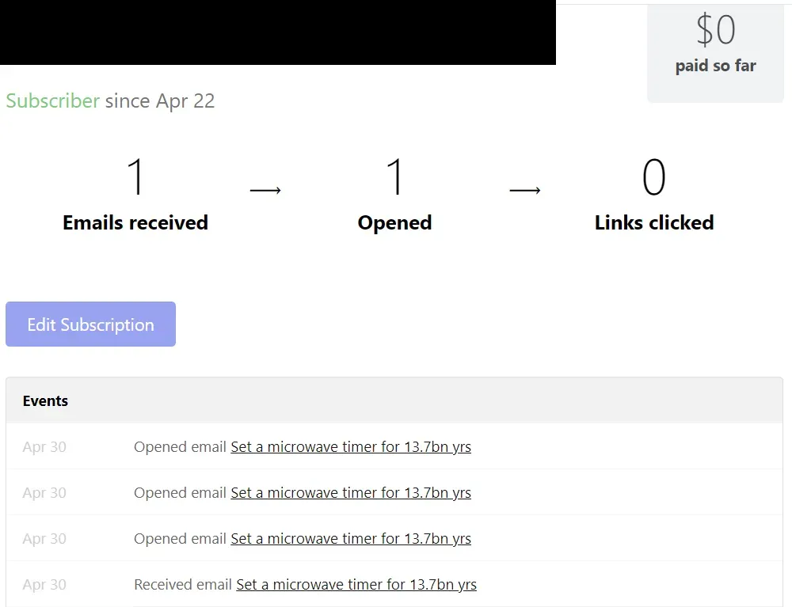Open the second Opened email event link
Screen dimensions: 792x607
point(350,492)
